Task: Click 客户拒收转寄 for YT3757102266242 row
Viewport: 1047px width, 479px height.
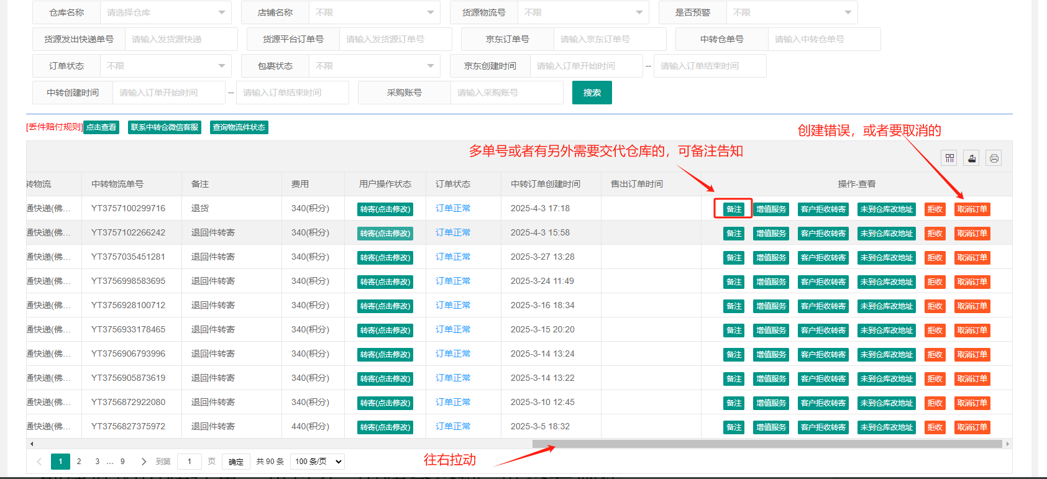Action: click(x=823, y=234)
